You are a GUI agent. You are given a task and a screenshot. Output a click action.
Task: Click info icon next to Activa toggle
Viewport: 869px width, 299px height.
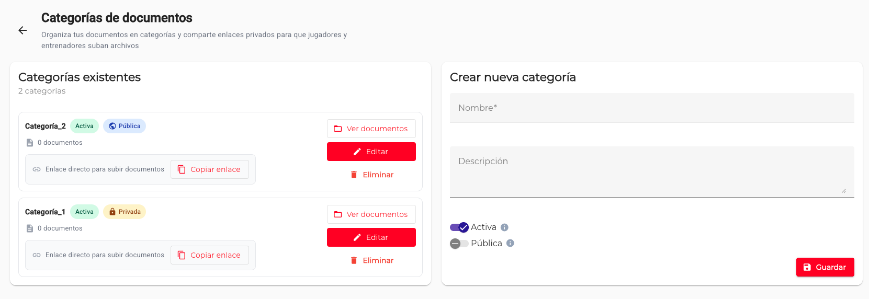pos(504,227)
